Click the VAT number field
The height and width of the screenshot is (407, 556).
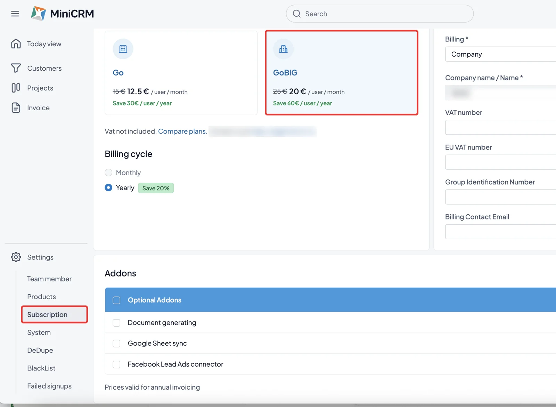click(x=500, y=127)
